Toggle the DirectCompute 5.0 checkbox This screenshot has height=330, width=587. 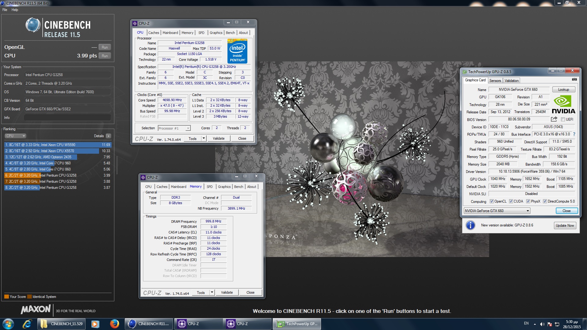pos(545,201)
